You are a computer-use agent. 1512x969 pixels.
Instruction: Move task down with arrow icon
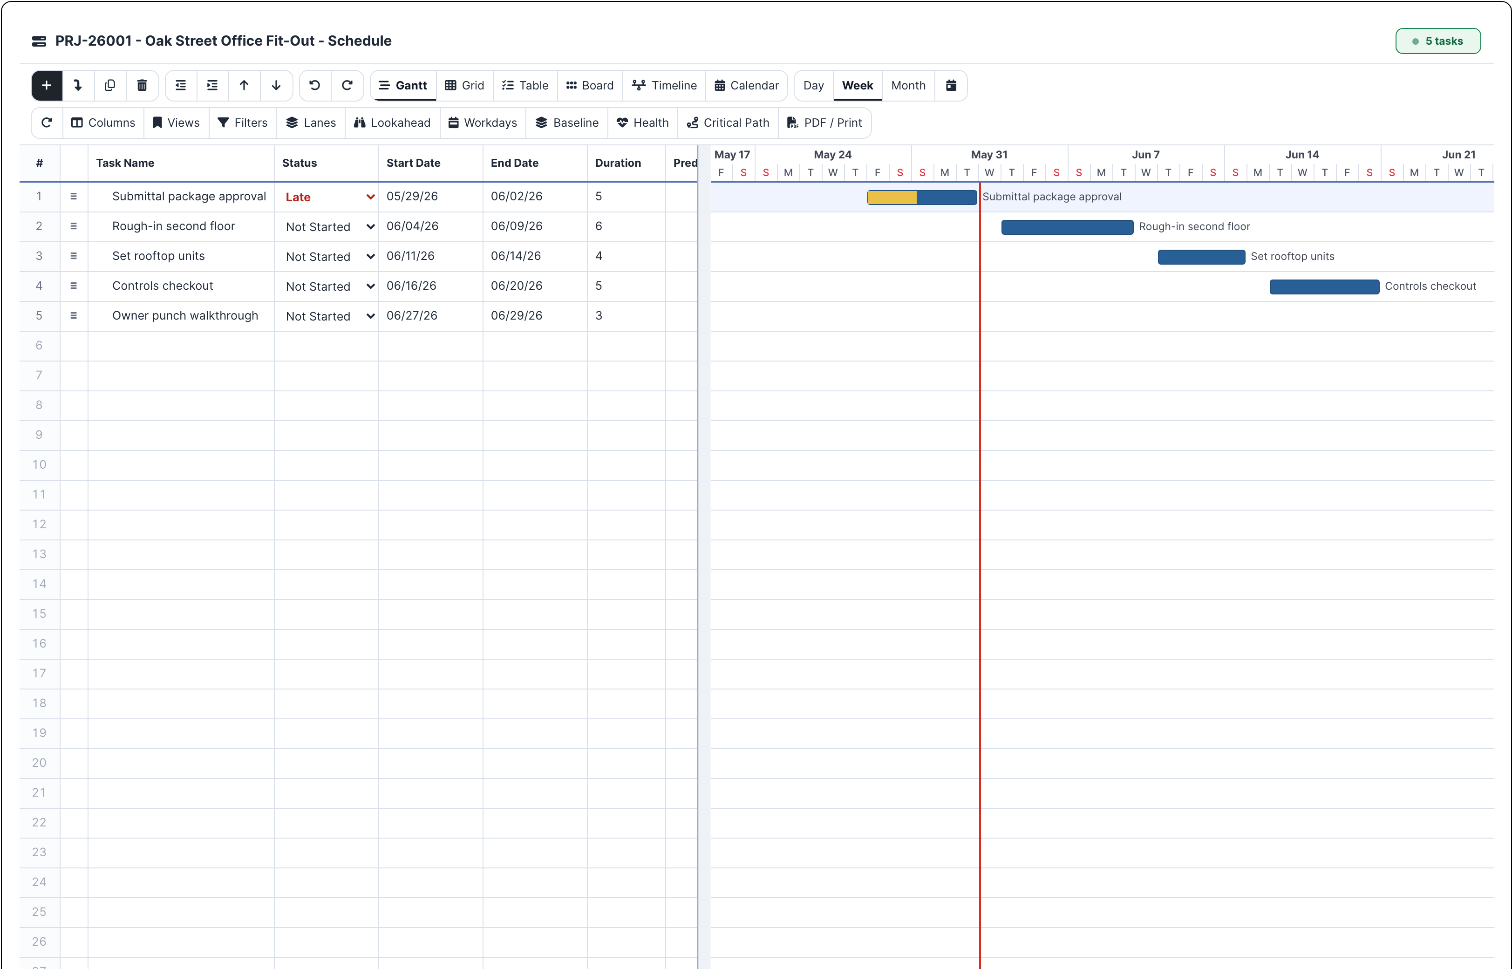point(276,86)
